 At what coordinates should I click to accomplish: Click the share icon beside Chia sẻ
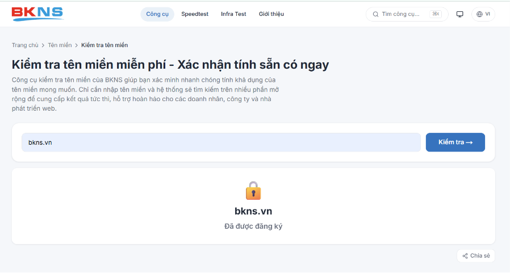[x=465, y=256]
